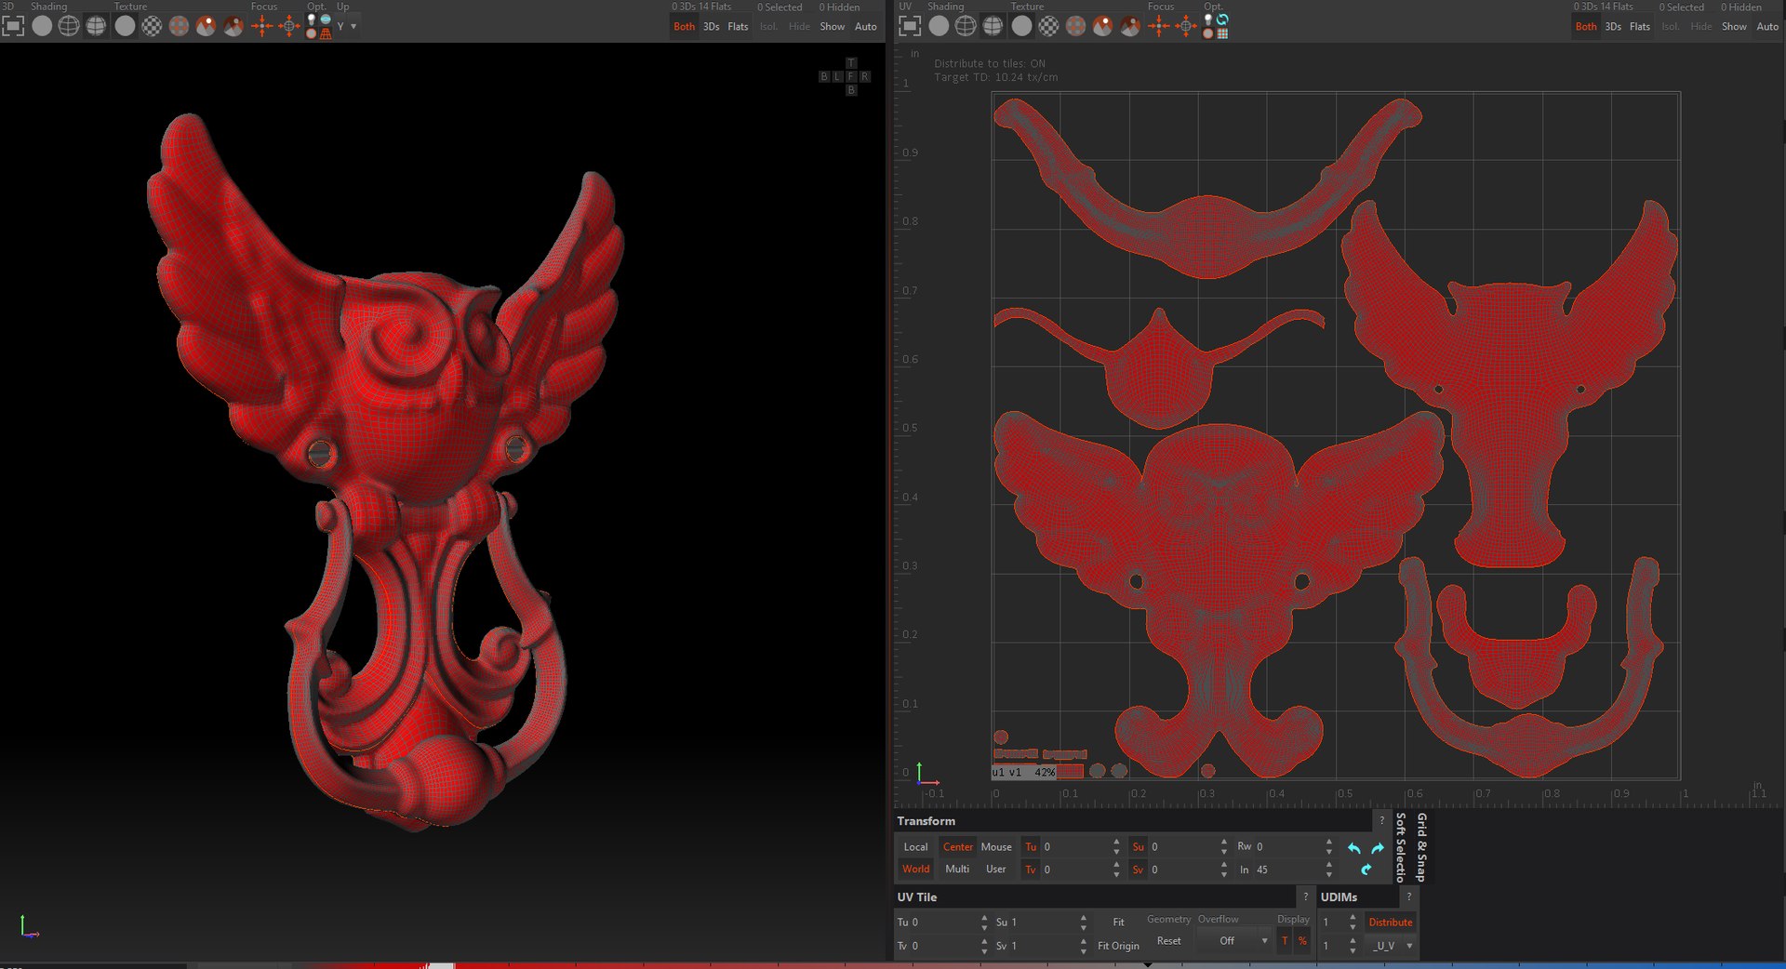This screenshot has height=969, width=1786.
Task: Select flat shading sphere in 3D viewport
Action: (x=42, y=26)
